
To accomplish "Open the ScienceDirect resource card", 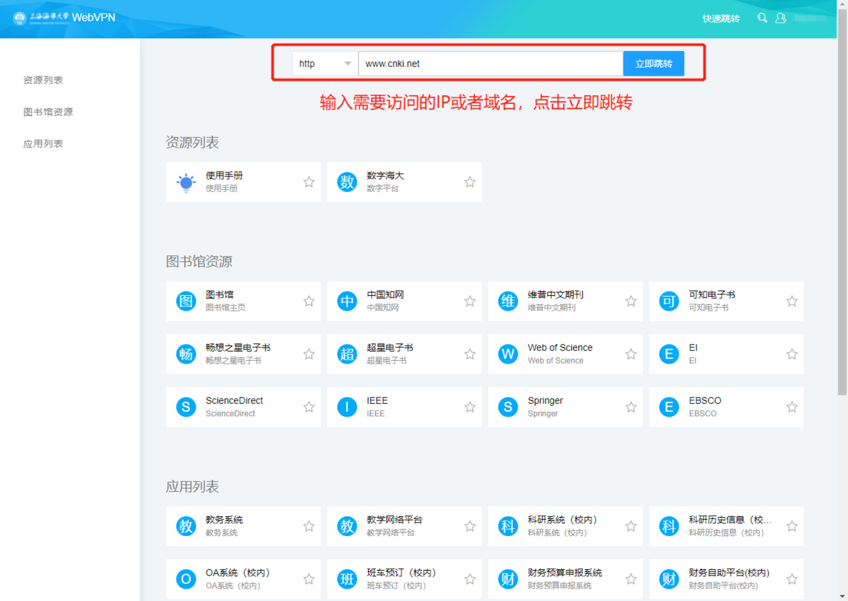I will click(x=233, y=407).
